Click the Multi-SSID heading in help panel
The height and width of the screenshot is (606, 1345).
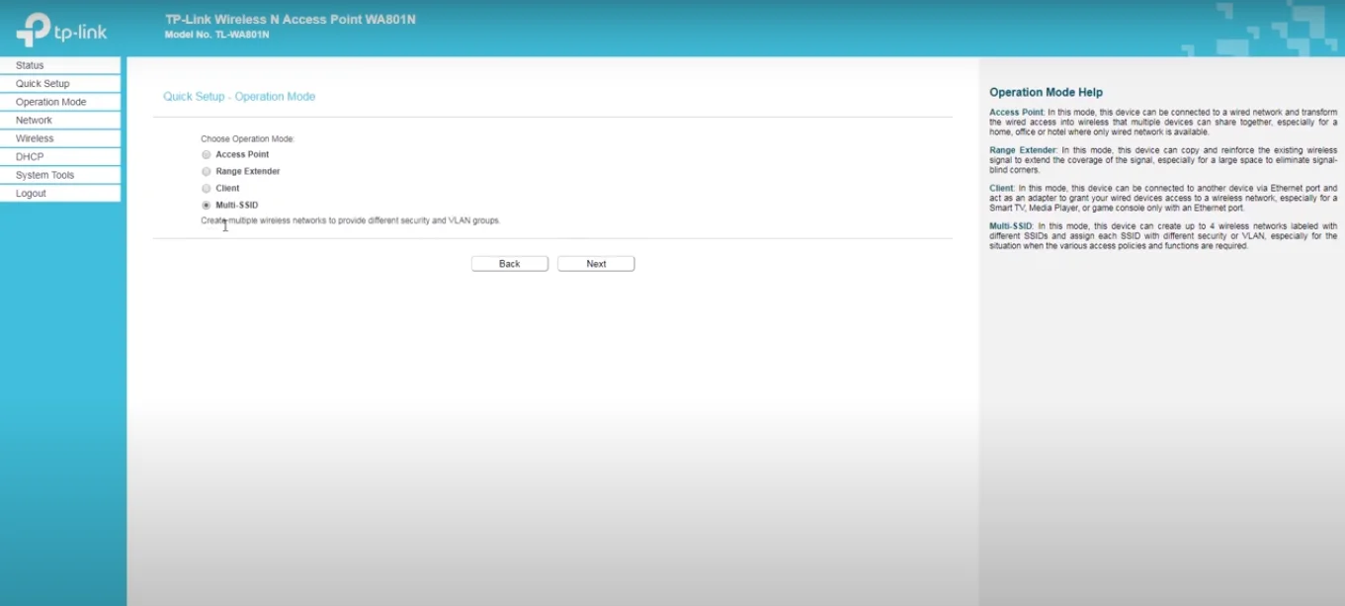pos(1010,226)
